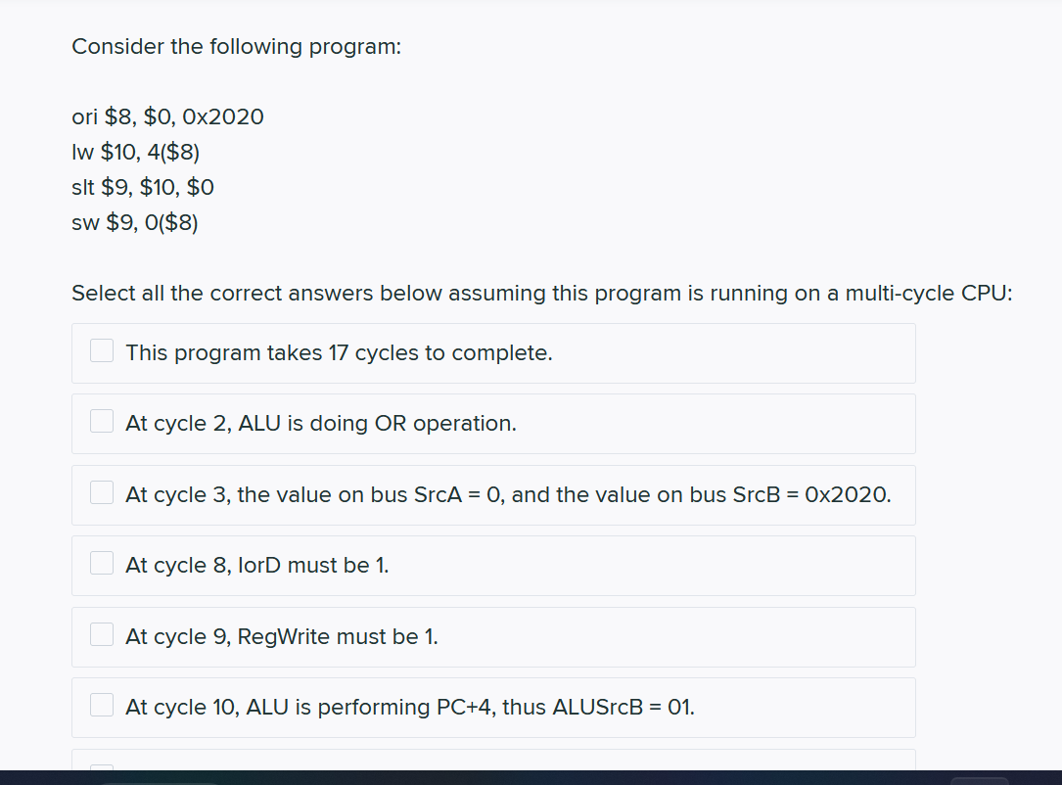Click the question prompt about multi-cycle CPU
This screenshot has width=1062, height=785.
point(541,293)
